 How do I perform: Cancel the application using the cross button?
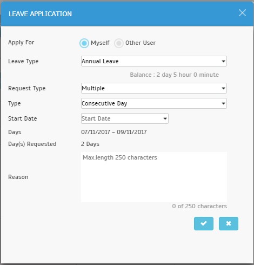(229, 223)
